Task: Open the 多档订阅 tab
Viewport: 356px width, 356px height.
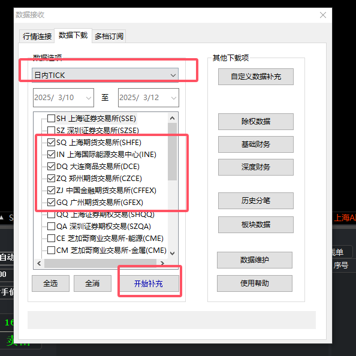Action: click(x=109, y=37)
